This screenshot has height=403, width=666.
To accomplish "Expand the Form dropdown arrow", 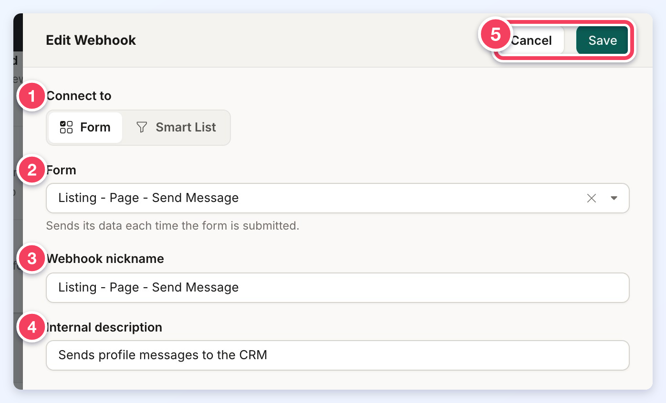I will 614,198.
